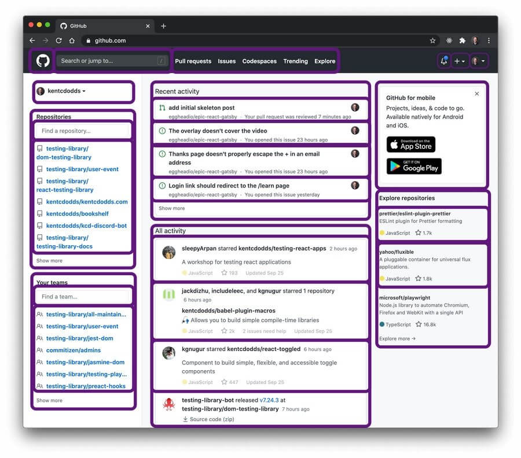Open the testing-library/all-maintain... team

pos(86,314)
